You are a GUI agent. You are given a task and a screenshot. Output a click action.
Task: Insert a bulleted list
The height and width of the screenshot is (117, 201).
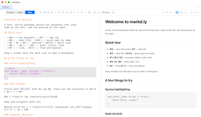pyautogui.click(x=74, y=12)
